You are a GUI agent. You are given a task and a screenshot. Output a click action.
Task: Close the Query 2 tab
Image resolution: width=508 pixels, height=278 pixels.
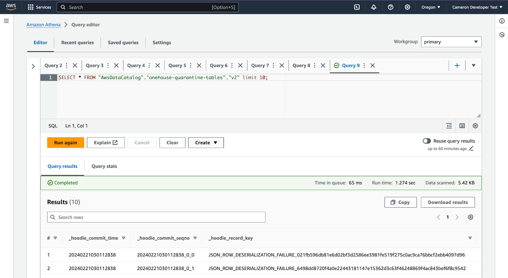point(75,65)
